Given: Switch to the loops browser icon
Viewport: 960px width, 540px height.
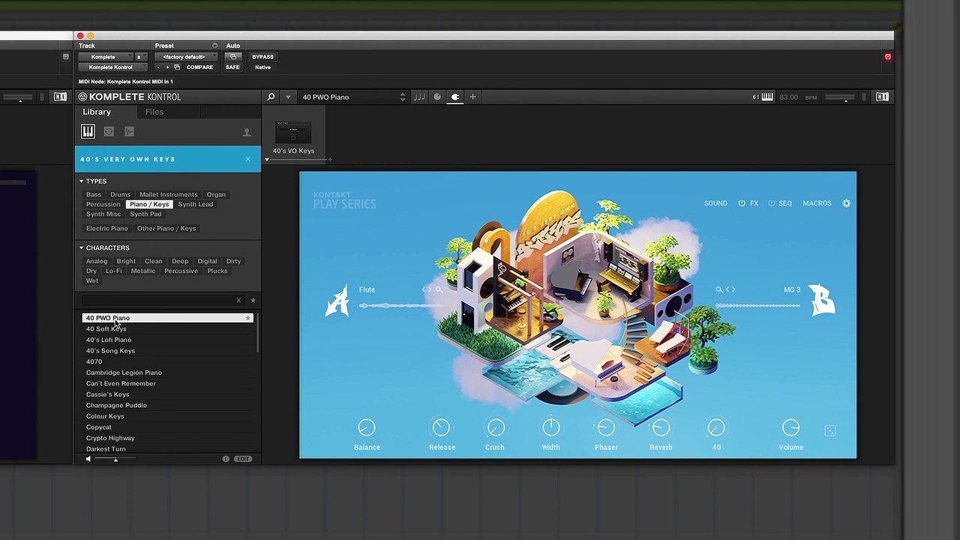Looking at the screenshot, I should [109, 132].
